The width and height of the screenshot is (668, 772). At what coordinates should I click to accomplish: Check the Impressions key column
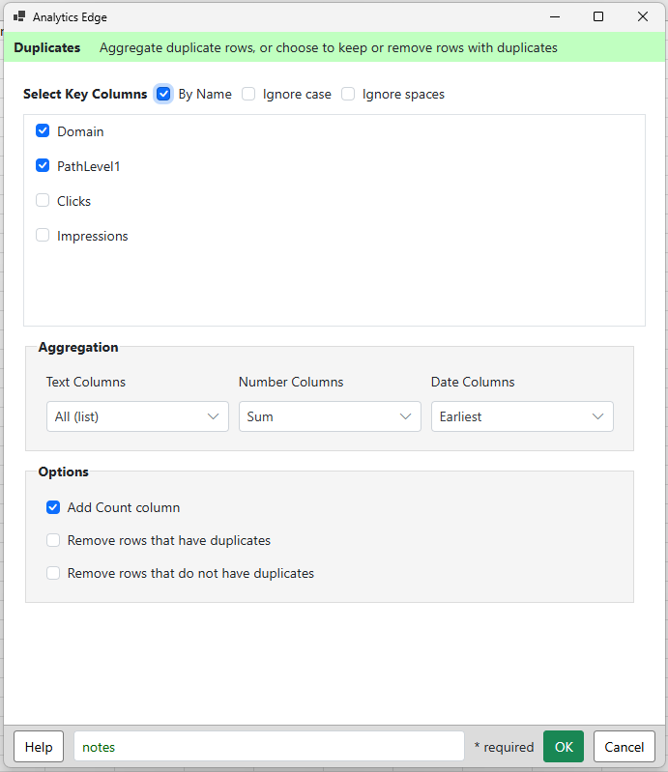[x=43, y=236]
